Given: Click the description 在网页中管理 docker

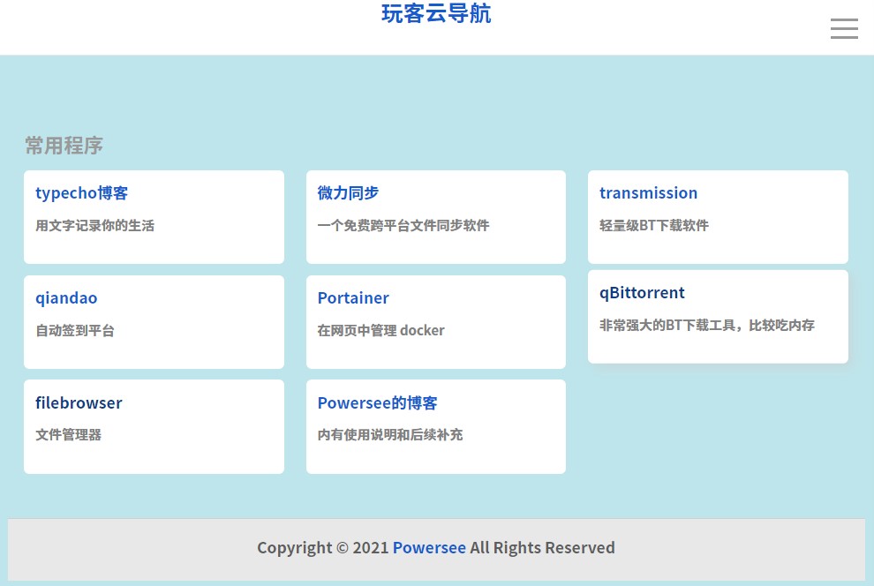Looking at the screenshot, I should pos(381,331).
